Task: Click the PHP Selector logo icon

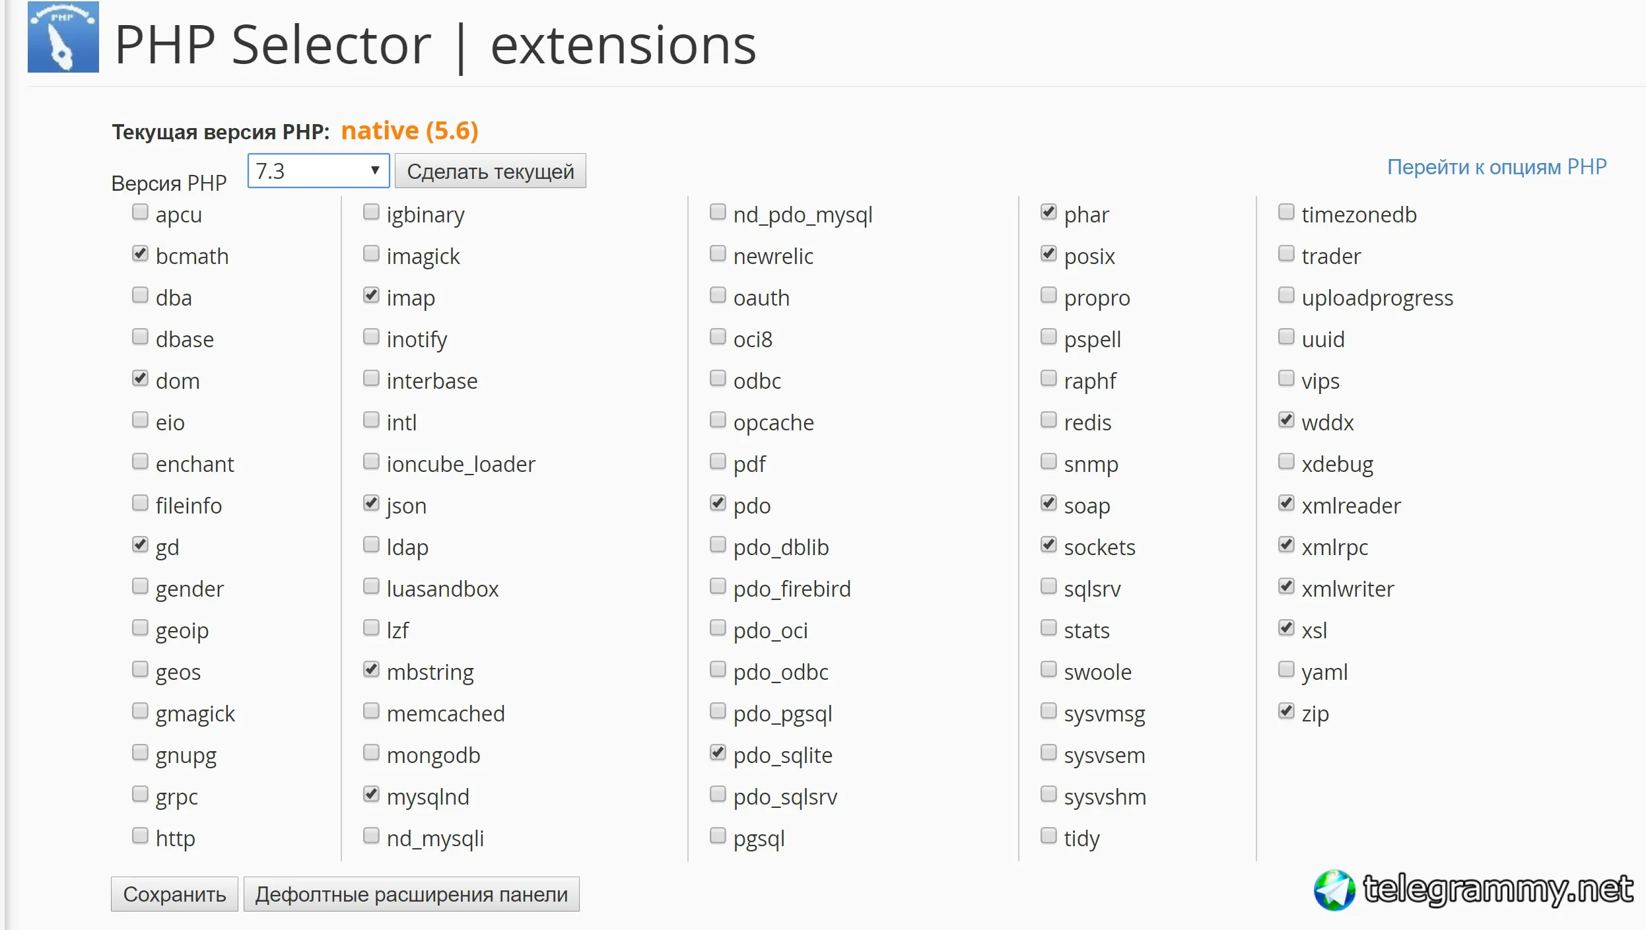Action: pos(63,37)
